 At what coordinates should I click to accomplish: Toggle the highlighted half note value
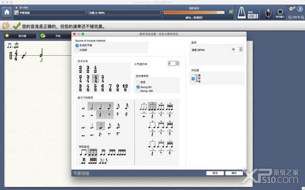(x=92, y=106)
